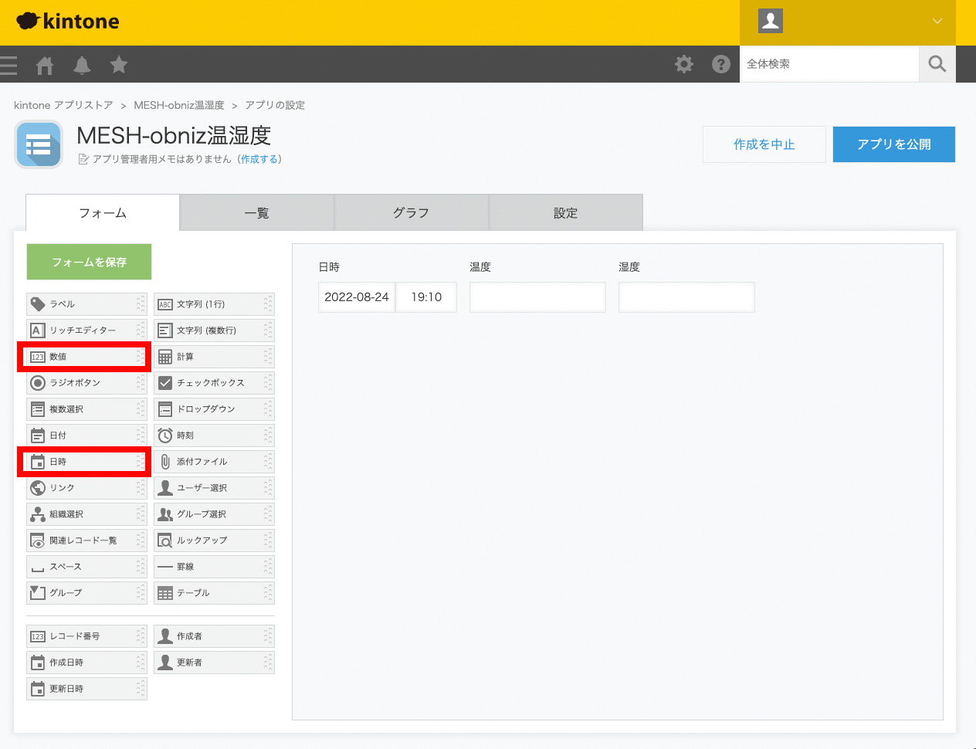The width and height of the screenshot is (976, 749).
Task: Select the 複数選択 field element
Action: click(86, 409)
